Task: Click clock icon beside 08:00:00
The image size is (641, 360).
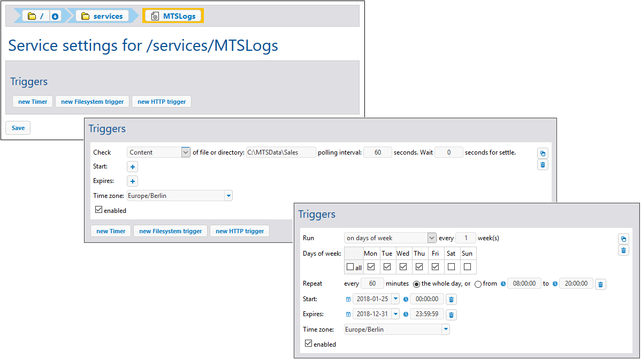Action: pos(503,284)
